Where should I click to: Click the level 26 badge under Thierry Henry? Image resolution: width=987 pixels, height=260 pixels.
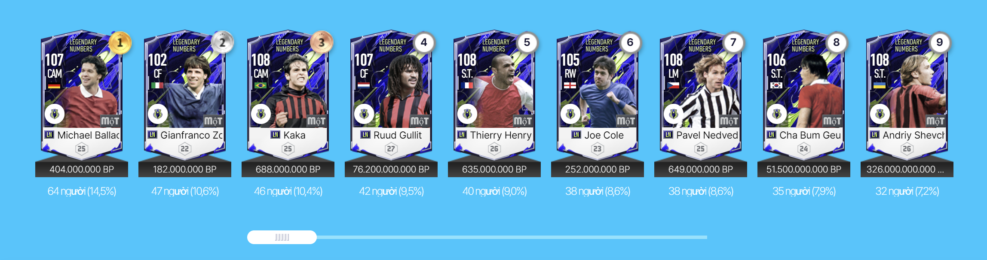point(494,149)
